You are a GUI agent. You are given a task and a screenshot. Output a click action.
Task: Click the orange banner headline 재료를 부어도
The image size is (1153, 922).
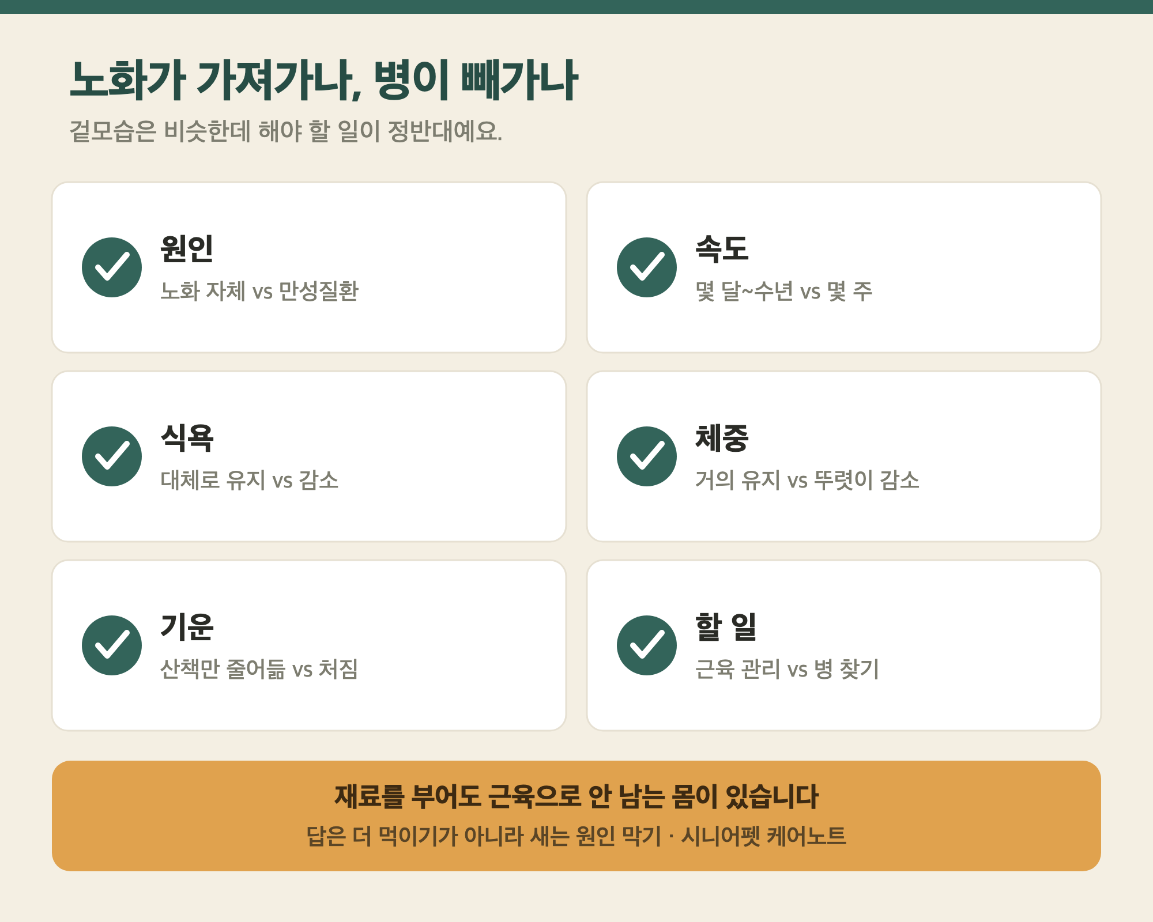pos(576,796)
